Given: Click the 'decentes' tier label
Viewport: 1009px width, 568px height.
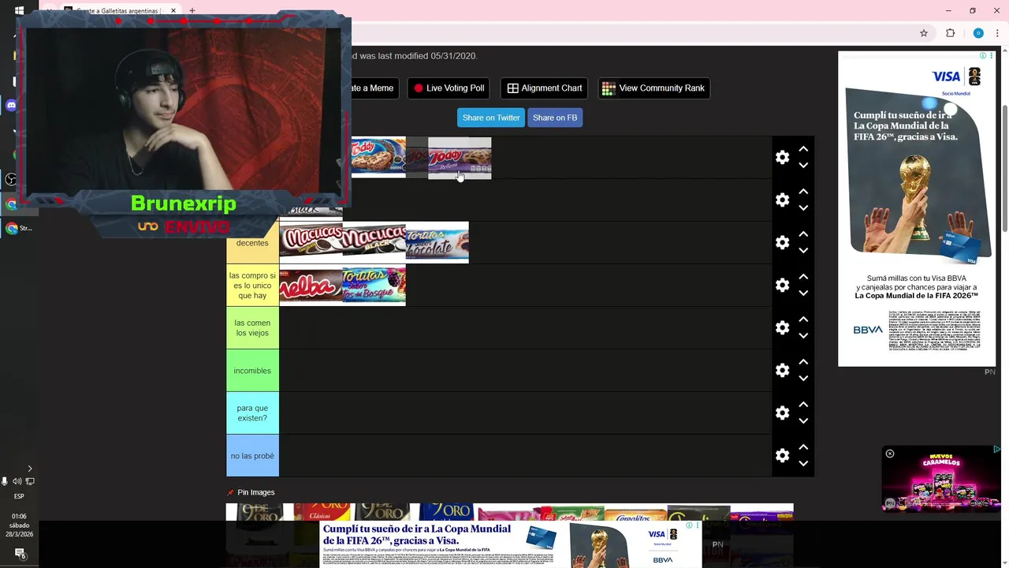Looking at the screenshot, I should [252, 243].
